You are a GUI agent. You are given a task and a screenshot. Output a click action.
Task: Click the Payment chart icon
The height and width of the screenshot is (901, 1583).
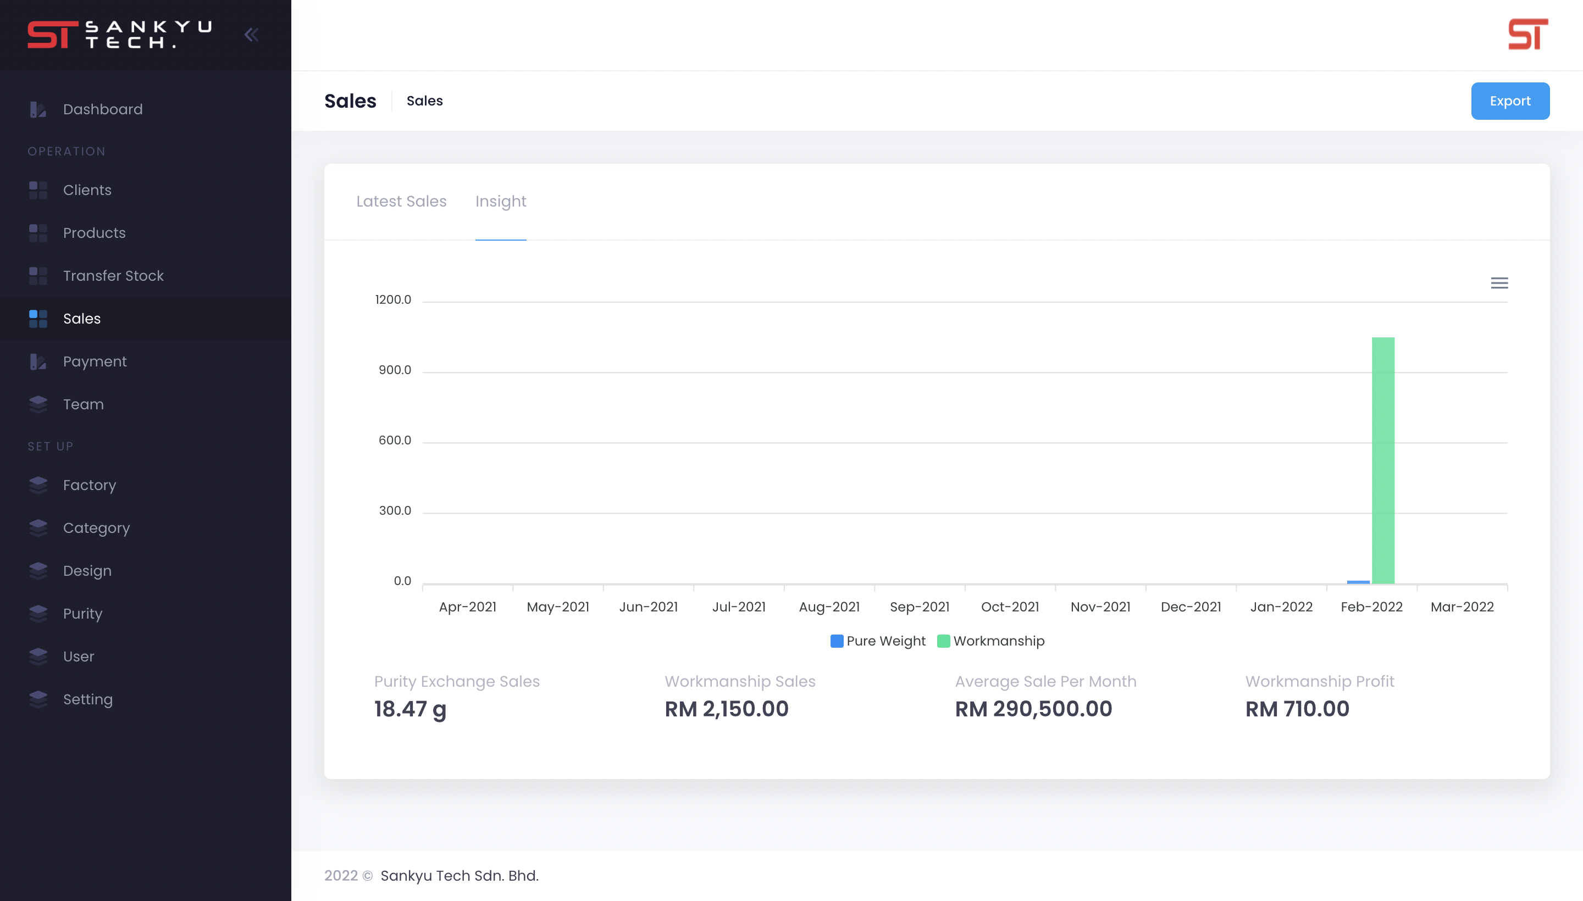pyautogui.click(x=38, y=361)
